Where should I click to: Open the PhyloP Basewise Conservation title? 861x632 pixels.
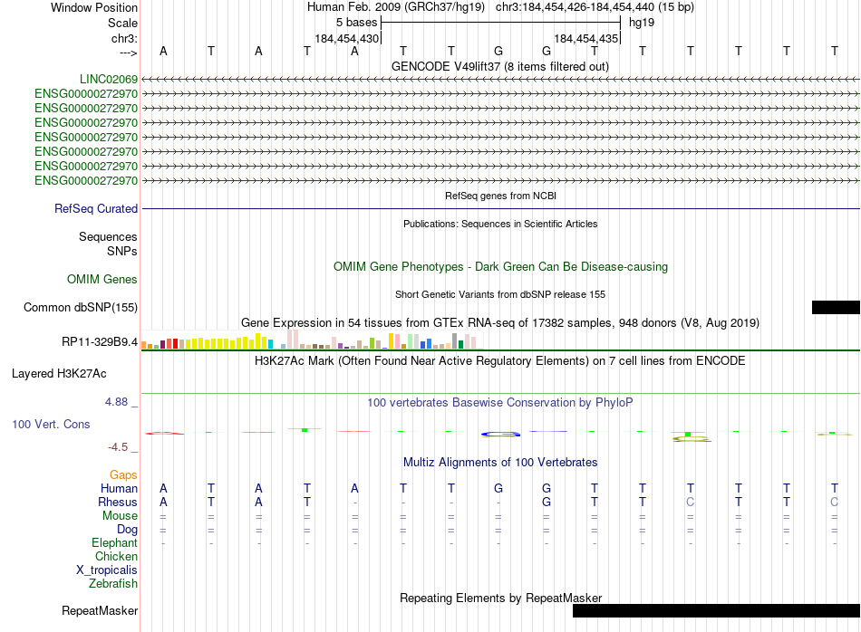(499, 403)
